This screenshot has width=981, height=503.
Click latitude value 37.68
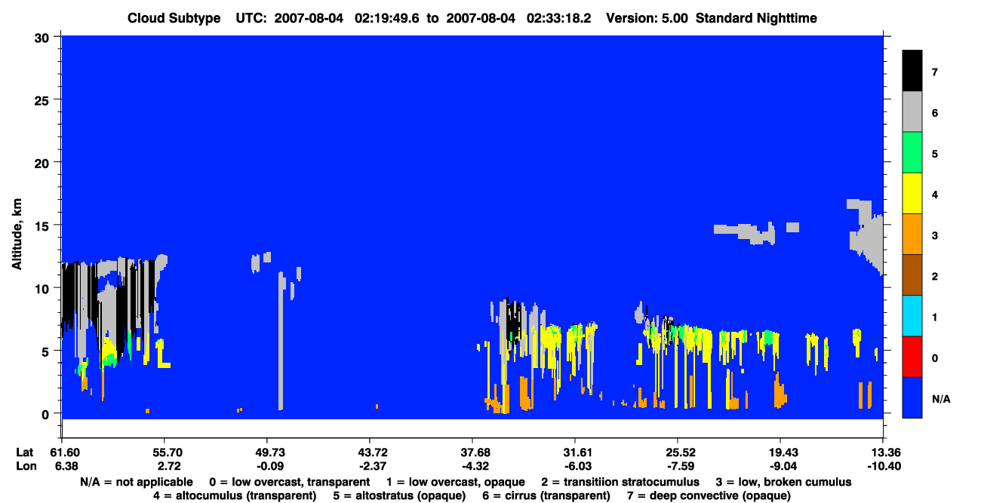tap(472, 452)
